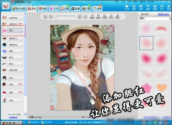Click the highlighted blush (腮红) button

(x=15, y=31)
